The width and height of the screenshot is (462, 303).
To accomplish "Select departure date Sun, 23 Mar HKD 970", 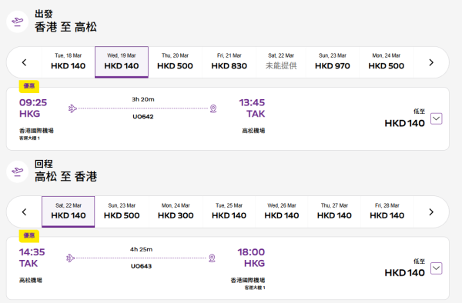I will point(333,62).
